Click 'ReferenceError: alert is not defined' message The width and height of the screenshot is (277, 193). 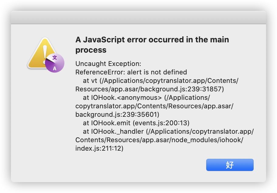point(131,72)
